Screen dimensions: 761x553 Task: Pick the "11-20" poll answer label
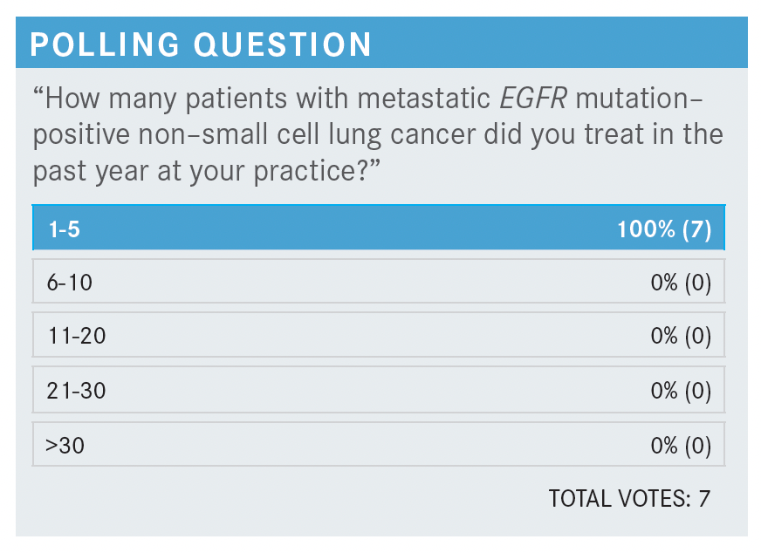click(75, 335)
